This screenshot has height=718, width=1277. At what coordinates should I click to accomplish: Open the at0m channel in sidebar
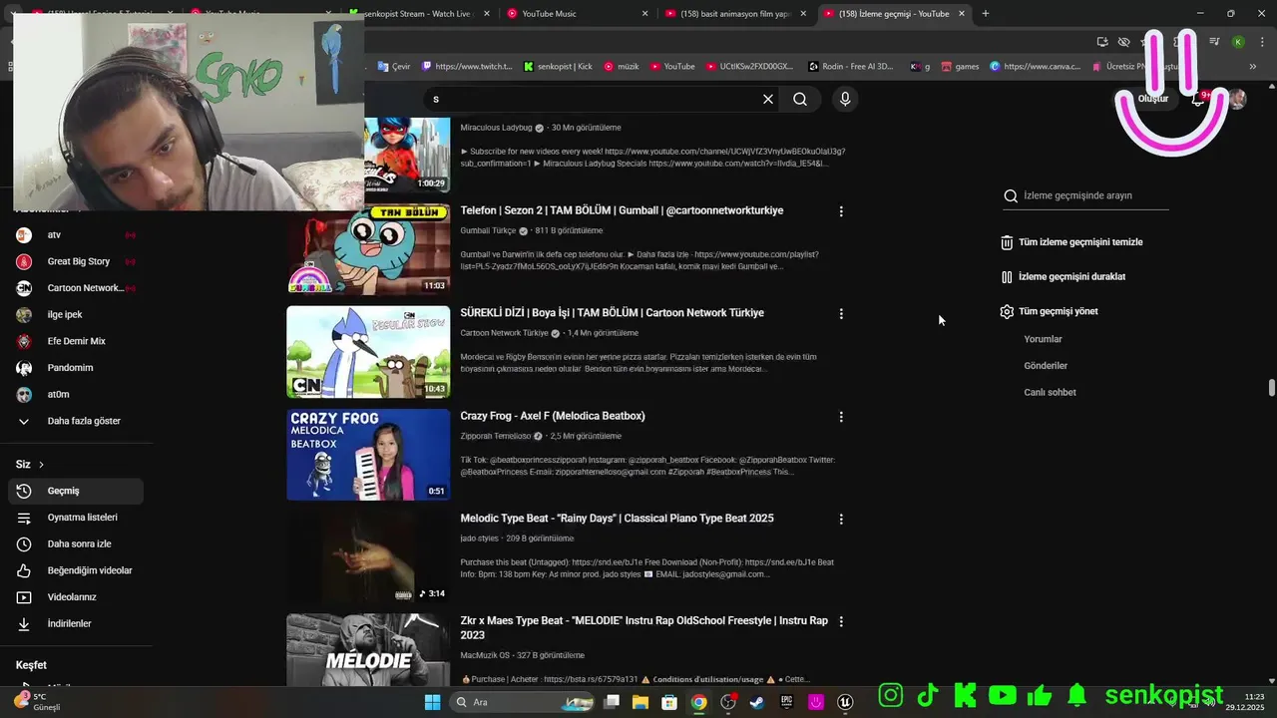(76, 394)
